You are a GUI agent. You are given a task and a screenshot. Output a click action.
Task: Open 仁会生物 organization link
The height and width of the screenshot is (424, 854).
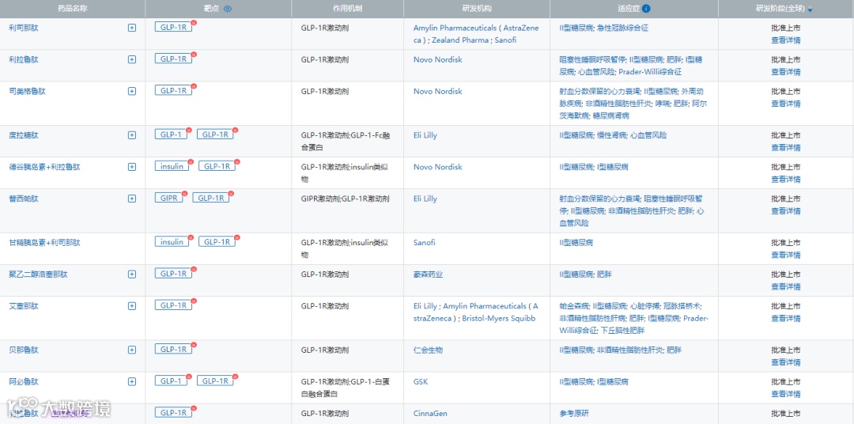[428, 350]
